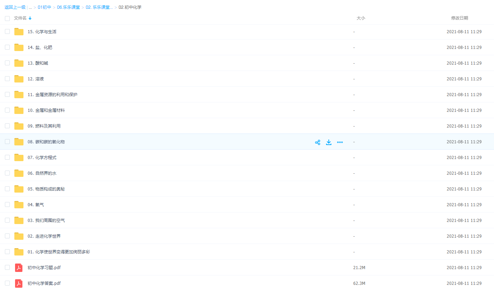This screenshot has height=288, width=494.
Task: Go to 06.乐乐课堂 in the breadcrumb
Action: tap(68, 7)
